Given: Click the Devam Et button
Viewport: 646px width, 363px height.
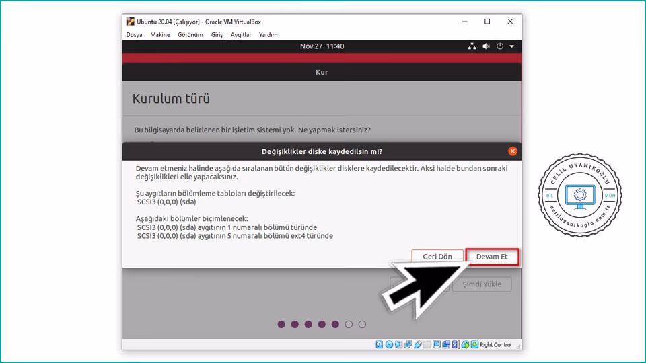Looking at the screenshot, I should tap(492, 257).
